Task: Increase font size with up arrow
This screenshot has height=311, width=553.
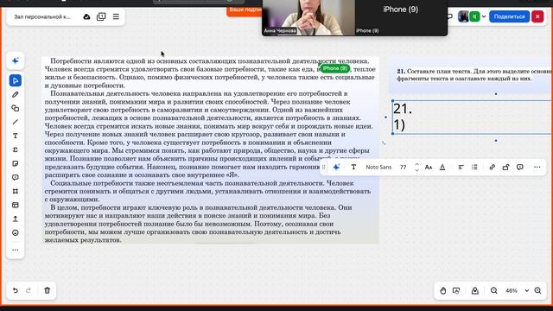Action: 416,164
